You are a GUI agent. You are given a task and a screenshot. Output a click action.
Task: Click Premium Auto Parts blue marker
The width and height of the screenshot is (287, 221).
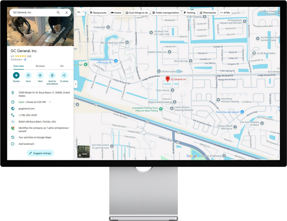click(116, 61)
